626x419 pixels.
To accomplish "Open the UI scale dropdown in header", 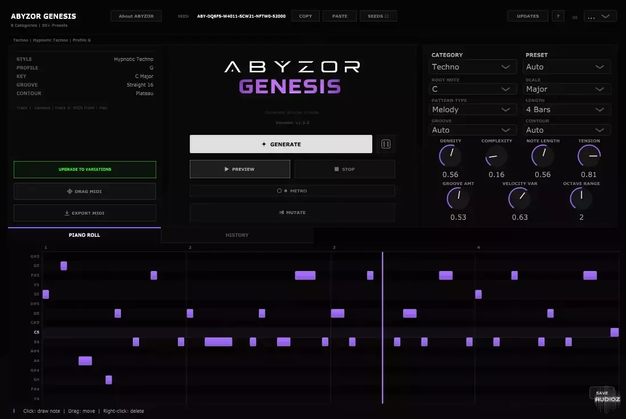I will [x=600, y=17].
